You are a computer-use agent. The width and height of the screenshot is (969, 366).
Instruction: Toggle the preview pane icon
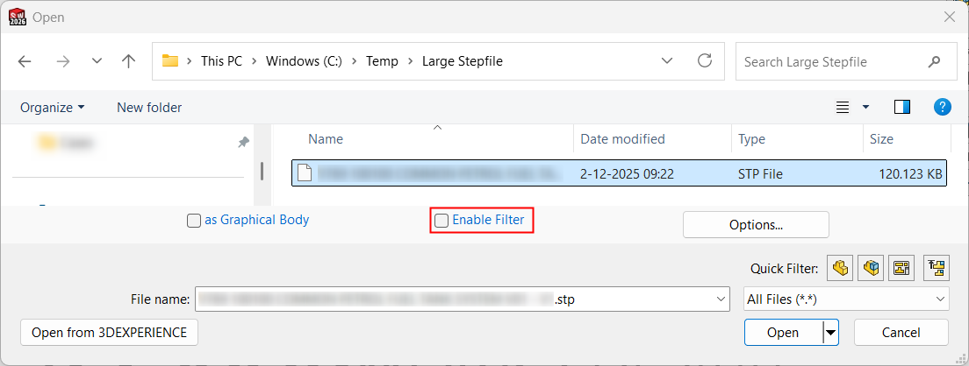902,107
